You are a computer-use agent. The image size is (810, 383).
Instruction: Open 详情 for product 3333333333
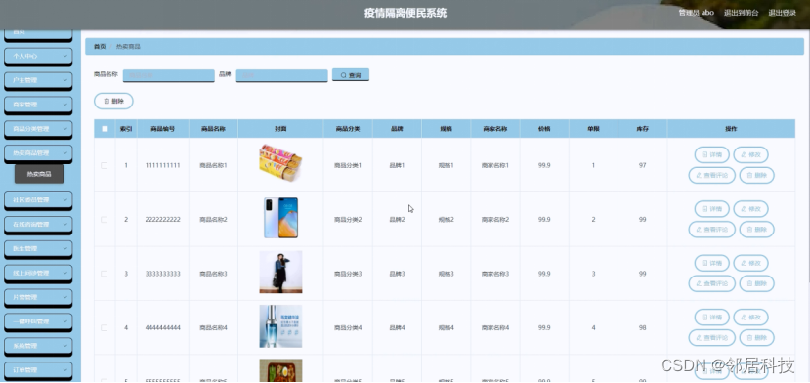tap(712, 263)
